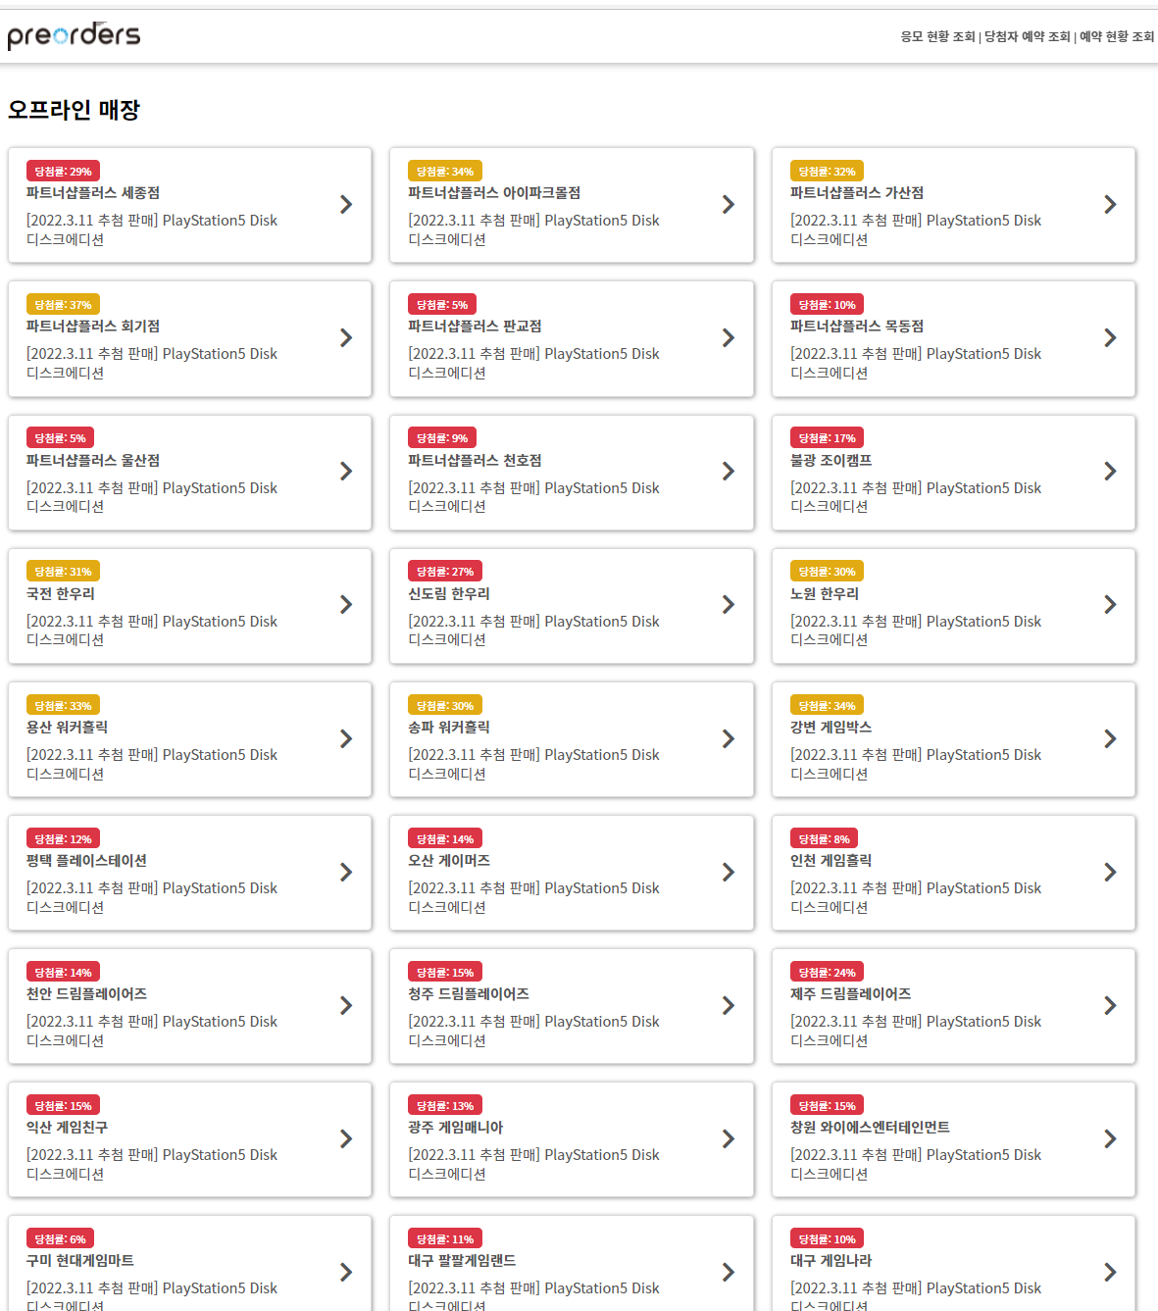
Task: Click 당첨률 5% badge on 판교점 card
Action: point(442,305)
